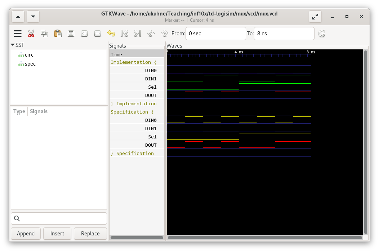Click the 8 ns timeline label
The height and width of the screenshot is (252, 379).
coord(311,52)
